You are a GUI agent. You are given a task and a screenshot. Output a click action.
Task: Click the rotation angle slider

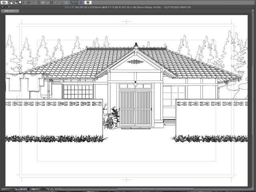43,189
